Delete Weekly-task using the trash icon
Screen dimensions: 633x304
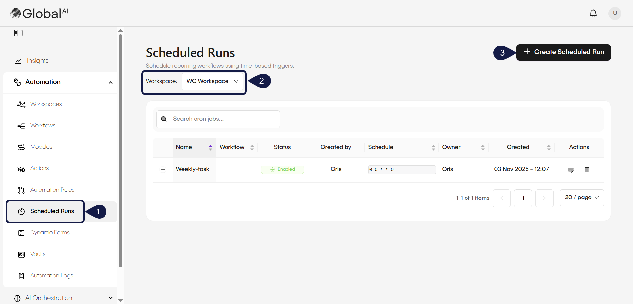(587, 169)
